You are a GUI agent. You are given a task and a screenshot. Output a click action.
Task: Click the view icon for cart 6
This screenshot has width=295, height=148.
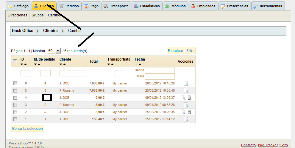click(x=186, y=83)
